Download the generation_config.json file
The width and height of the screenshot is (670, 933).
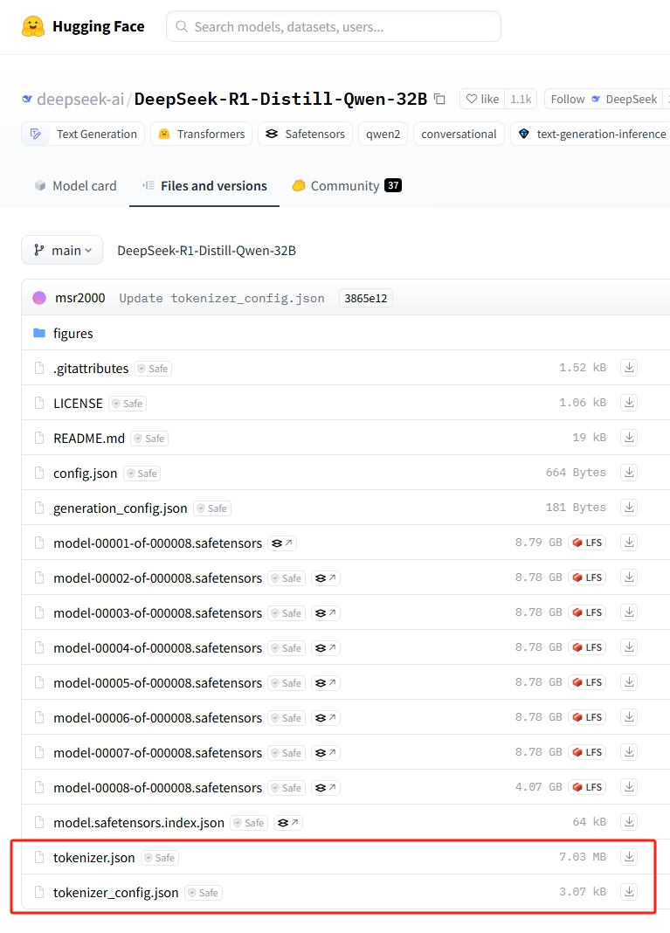629,508
